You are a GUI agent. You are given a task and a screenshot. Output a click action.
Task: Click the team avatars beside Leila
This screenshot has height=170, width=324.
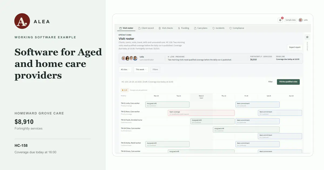[129, 58]
